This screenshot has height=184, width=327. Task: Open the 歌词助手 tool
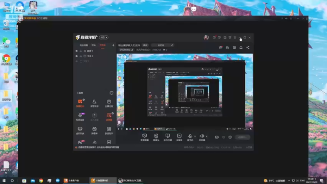(109, 130)
